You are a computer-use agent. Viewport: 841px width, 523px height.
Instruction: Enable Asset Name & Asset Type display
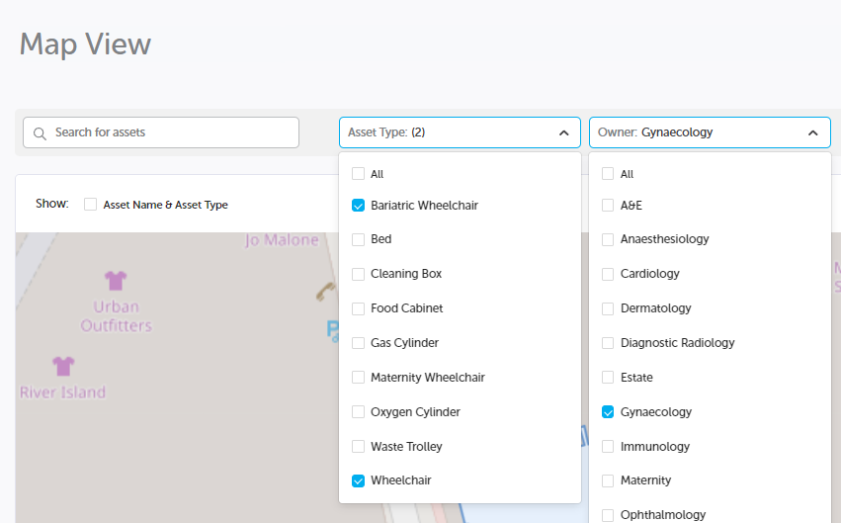coord(91,205)
